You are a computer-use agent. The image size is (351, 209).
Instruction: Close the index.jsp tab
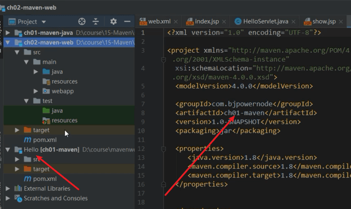pyautogui.click(x=224, y=22)
